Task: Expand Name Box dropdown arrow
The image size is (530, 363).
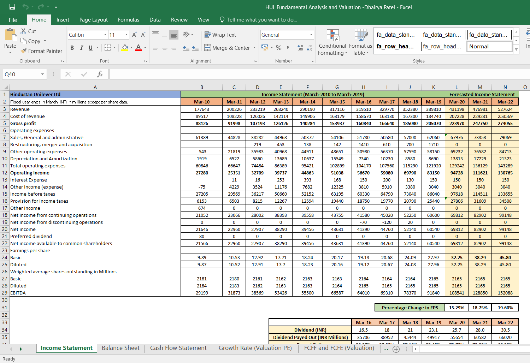Action: pos(42,74)
